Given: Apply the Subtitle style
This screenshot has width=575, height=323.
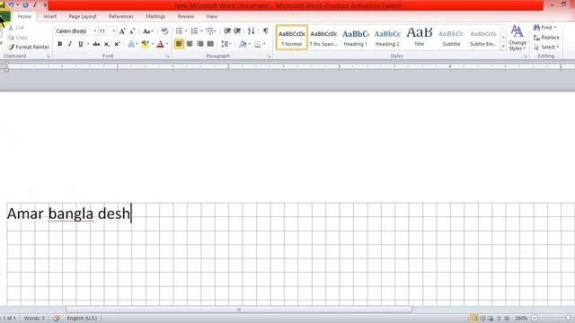Looking at the screenshot, I should click(451, 38).
